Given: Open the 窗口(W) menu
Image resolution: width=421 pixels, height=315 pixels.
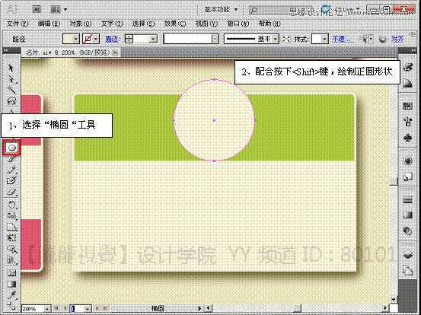Looking at the screenshot, I should tap(238, 24).
